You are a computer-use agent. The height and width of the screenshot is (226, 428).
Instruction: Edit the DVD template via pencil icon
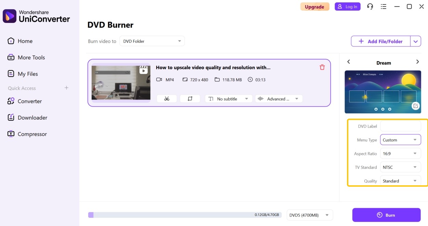coord(416,106)
